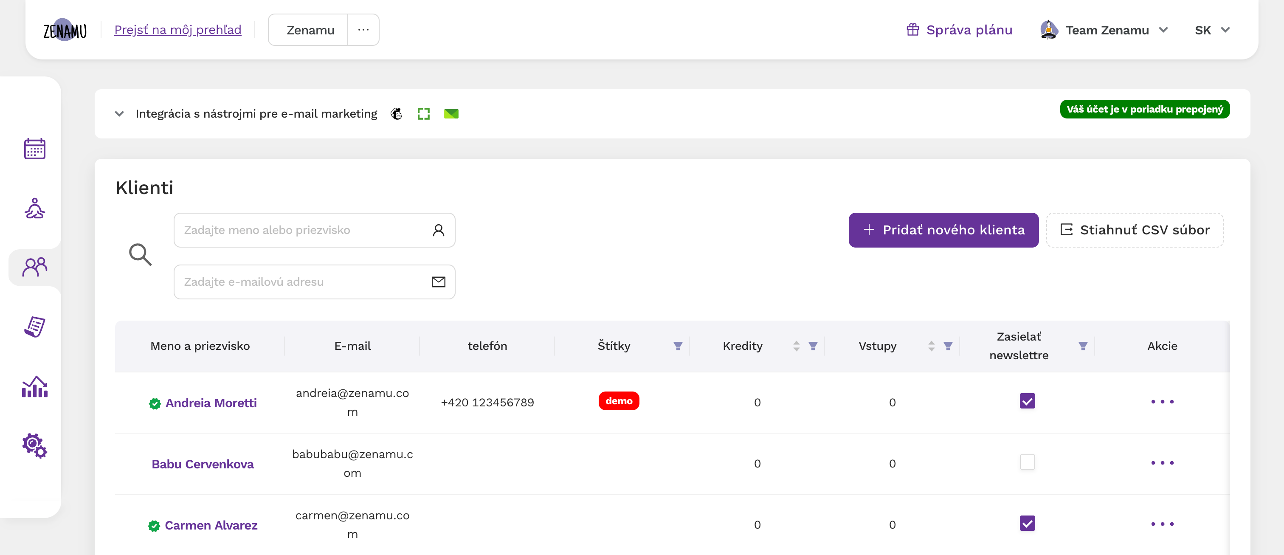
Task: Click the green envelope integration icon
Action: click(x=451, y=114)
